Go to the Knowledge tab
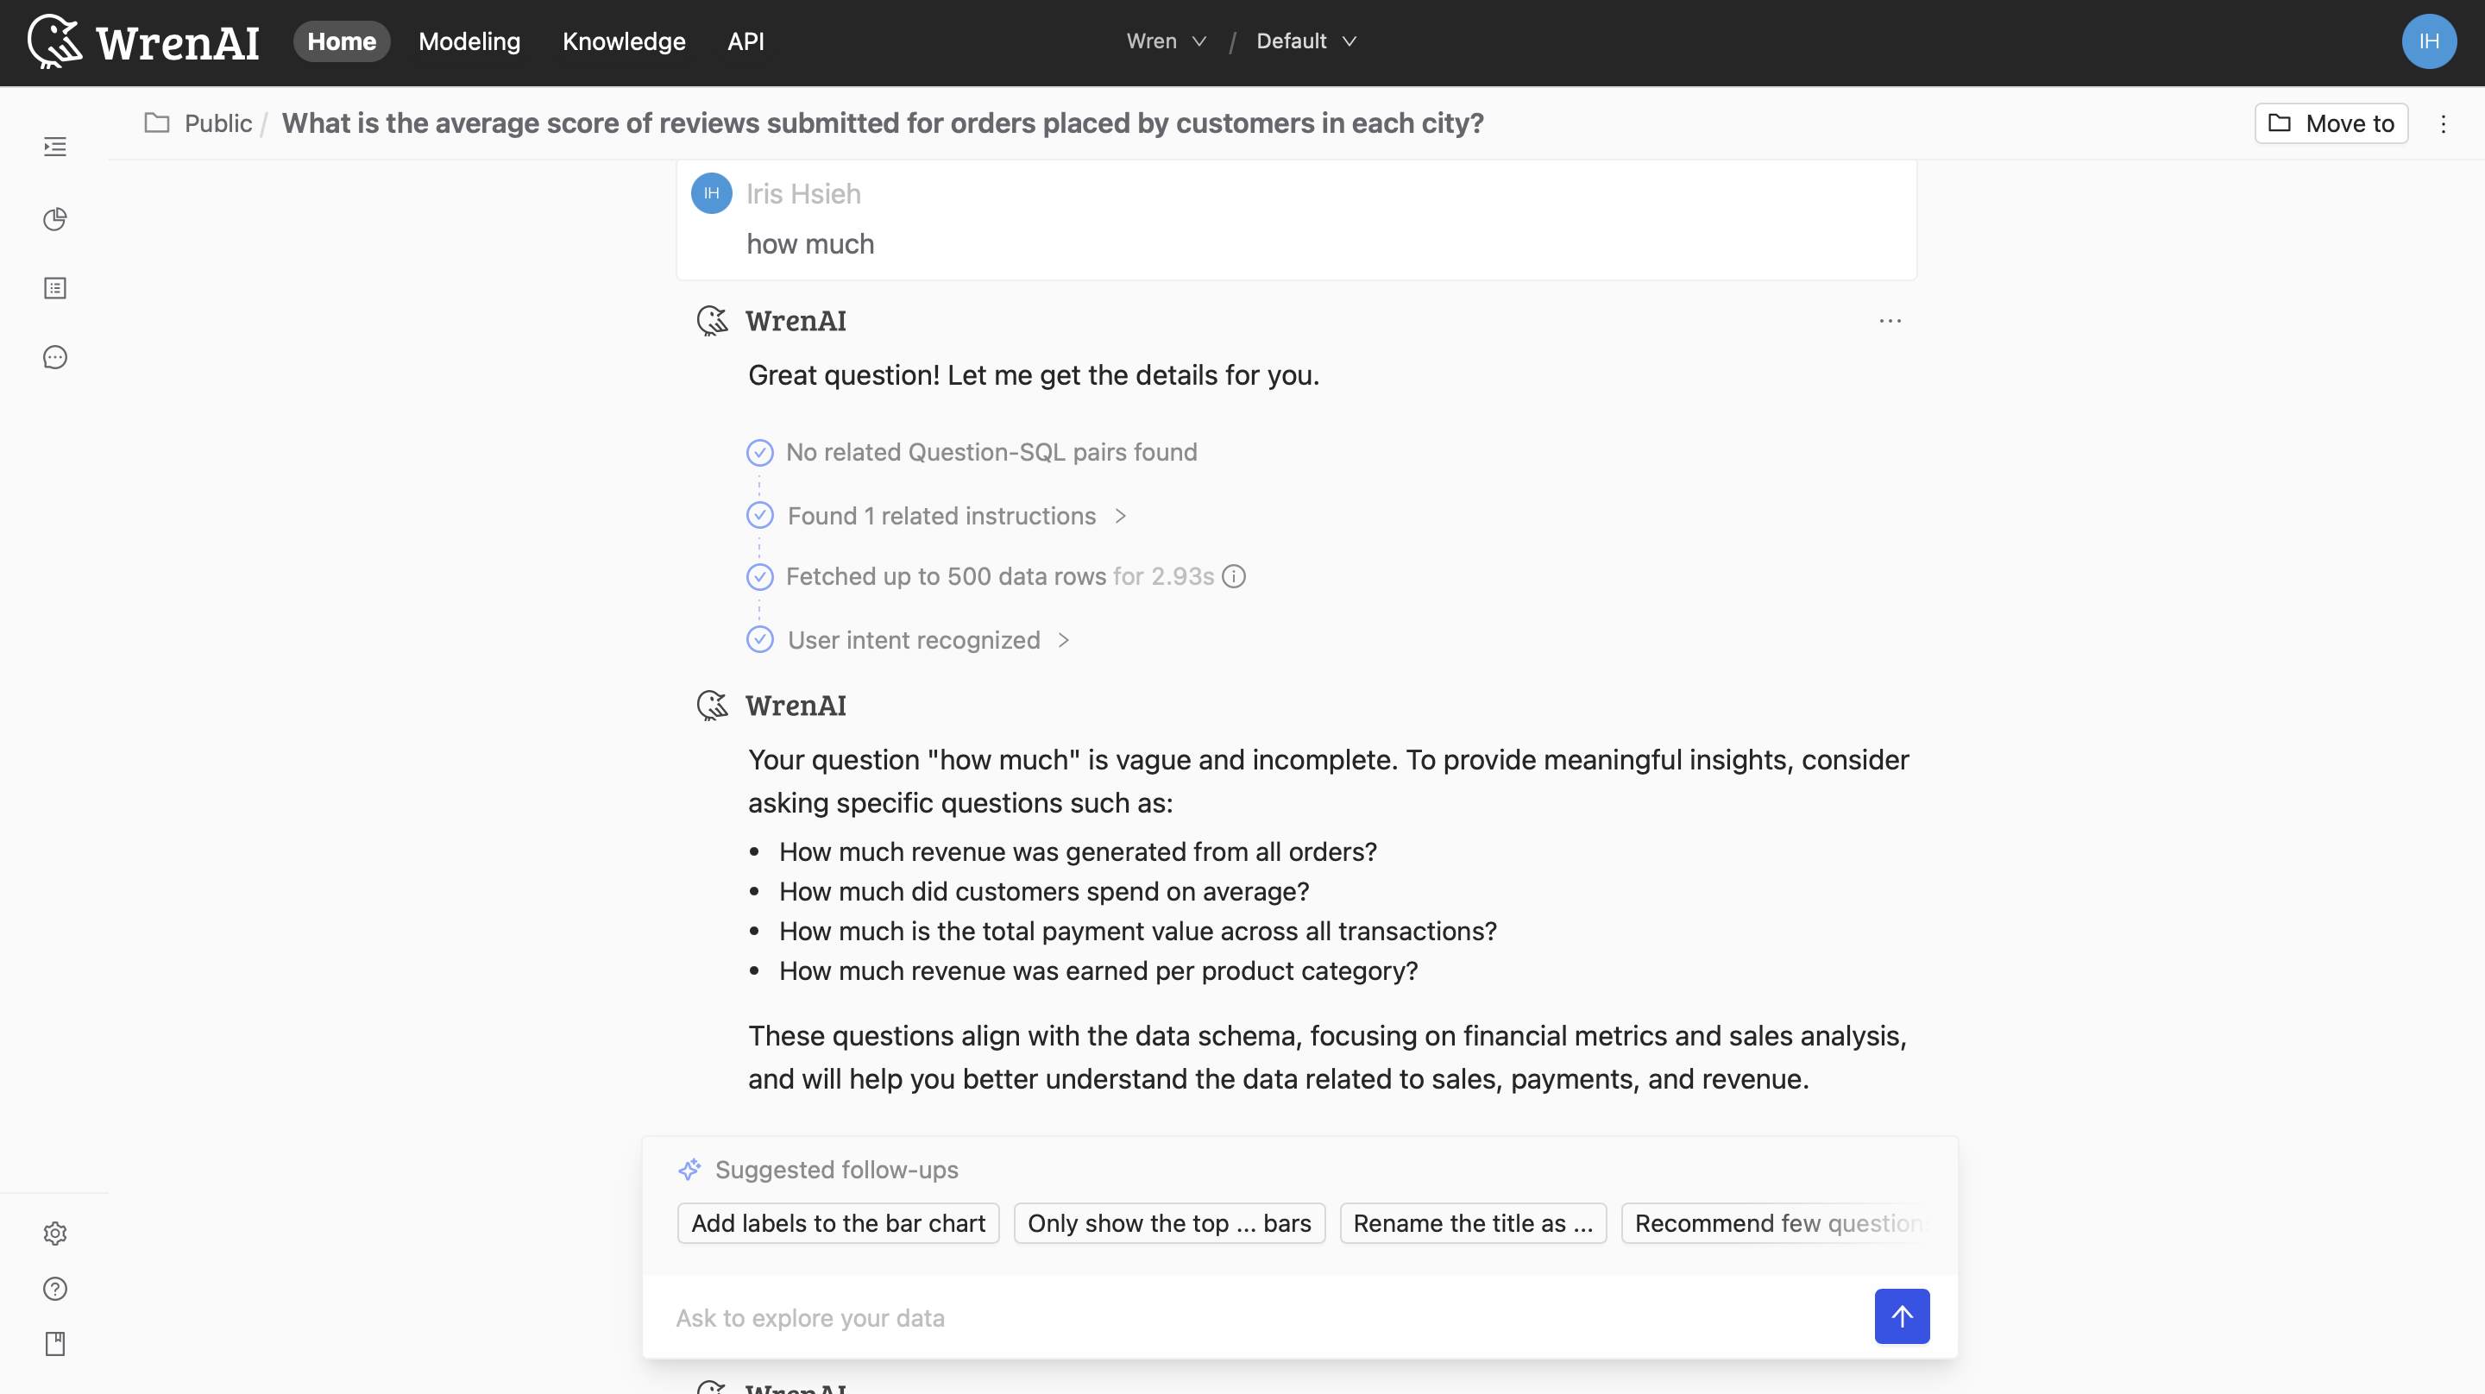2485x1394 pixels. tap(623, 41)
